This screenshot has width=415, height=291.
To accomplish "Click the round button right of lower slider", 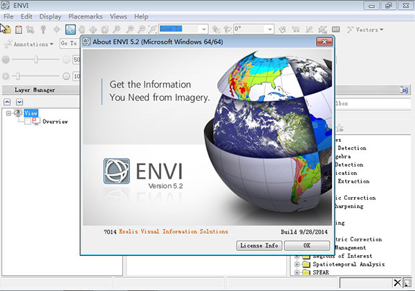I will [66, 76].
